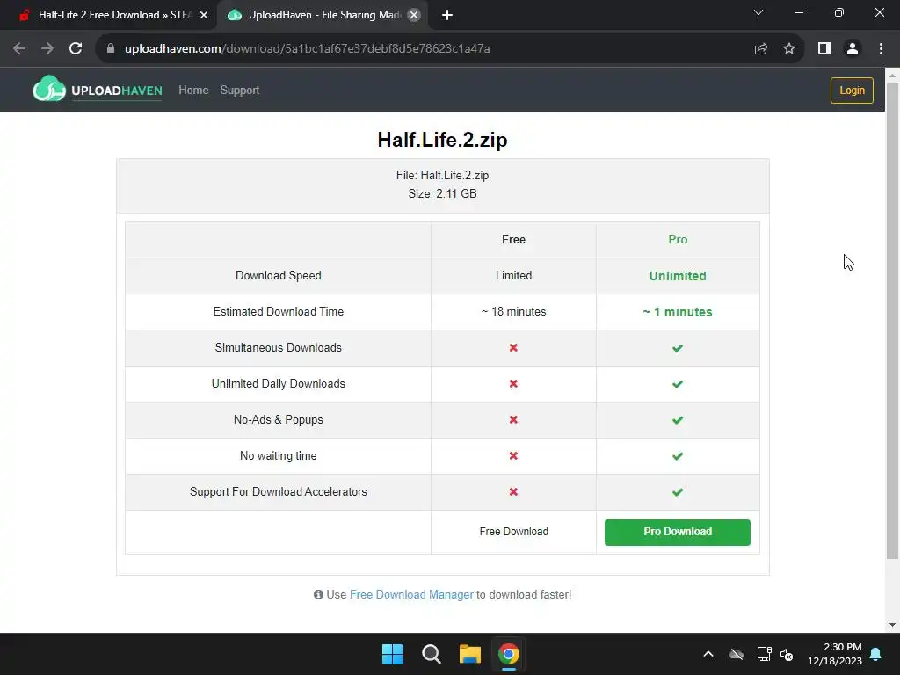Screen dimensions: 900x675
Task: Click the OneDrive cloud tray icon
Action: coord(737,654)
